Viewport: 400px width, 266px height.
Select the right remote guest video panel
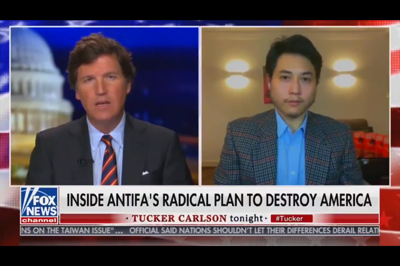click(295, 106)
